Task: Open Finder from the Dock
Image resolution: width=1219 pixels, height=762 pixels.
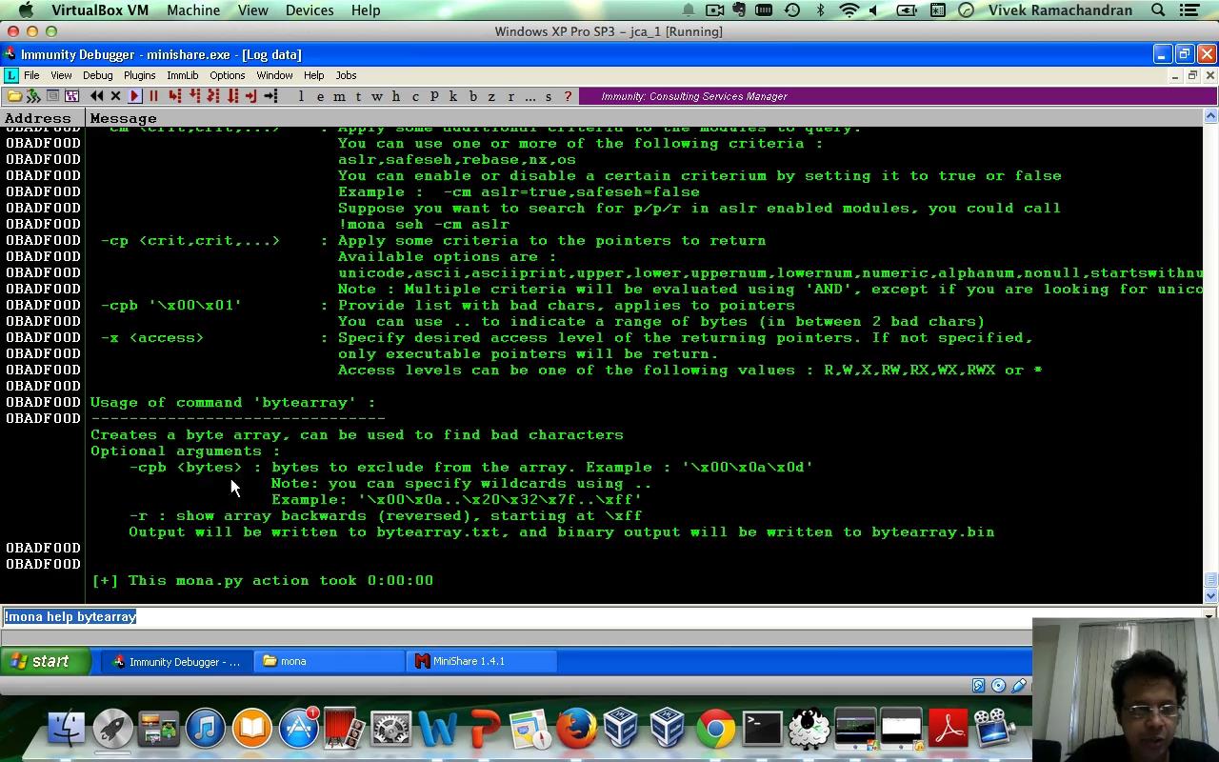Action: [x=66, y=730]
